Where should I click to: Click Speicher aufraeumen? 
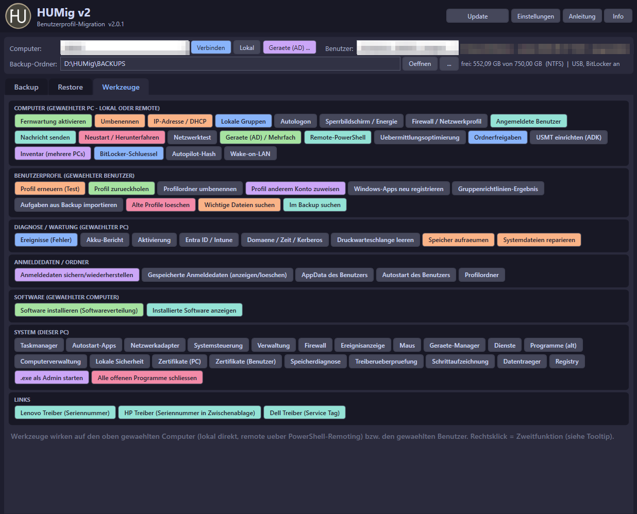tap(458, 240)
